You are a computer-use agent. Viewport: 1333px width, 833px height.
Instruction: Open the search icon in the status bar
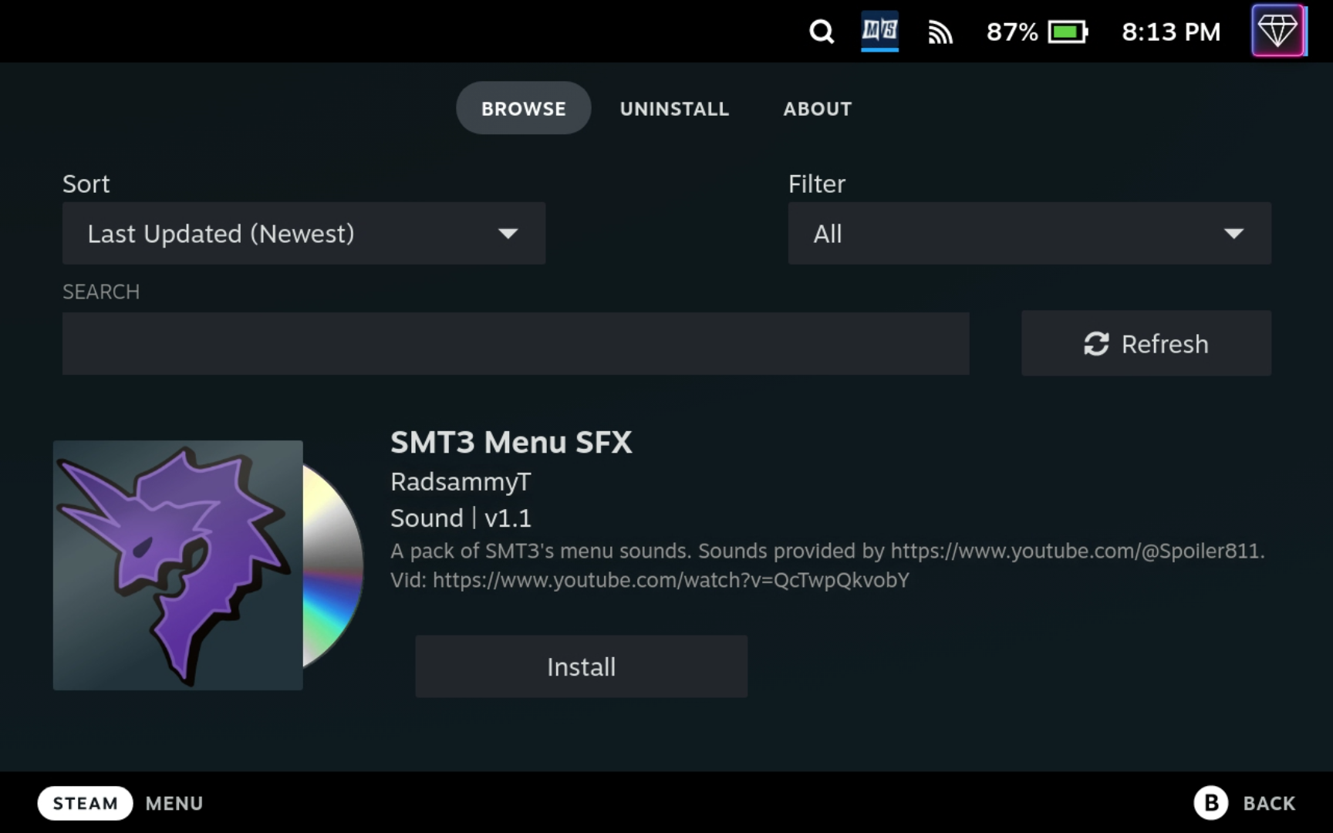(x=821, y=32)
